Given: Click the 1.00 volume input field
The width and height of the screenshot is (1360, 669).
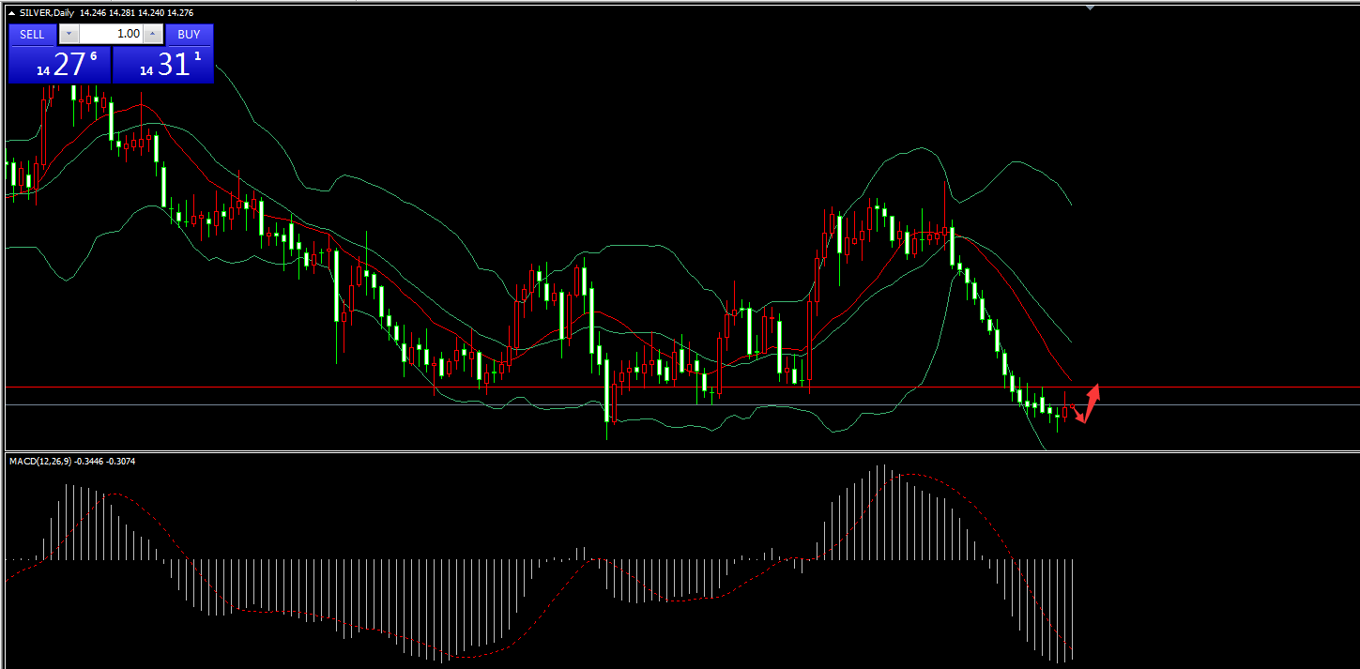Looking at the screenshot, I should point(112,35).
